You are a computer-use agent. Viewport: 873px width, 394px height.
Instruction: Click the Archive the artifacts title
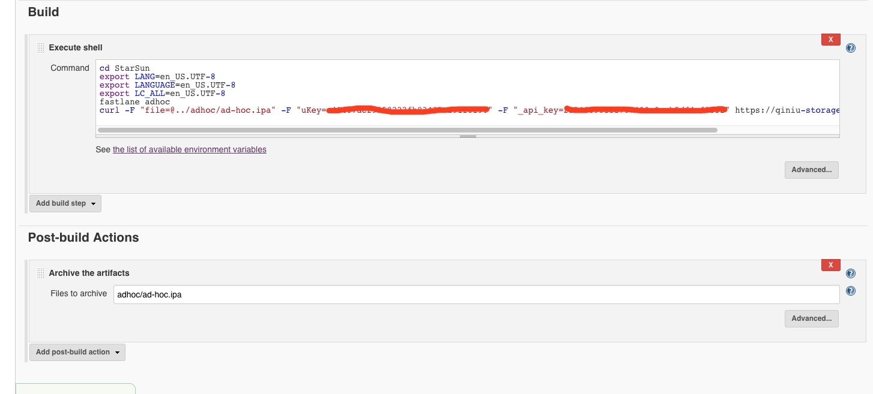[x=89, y=273]
